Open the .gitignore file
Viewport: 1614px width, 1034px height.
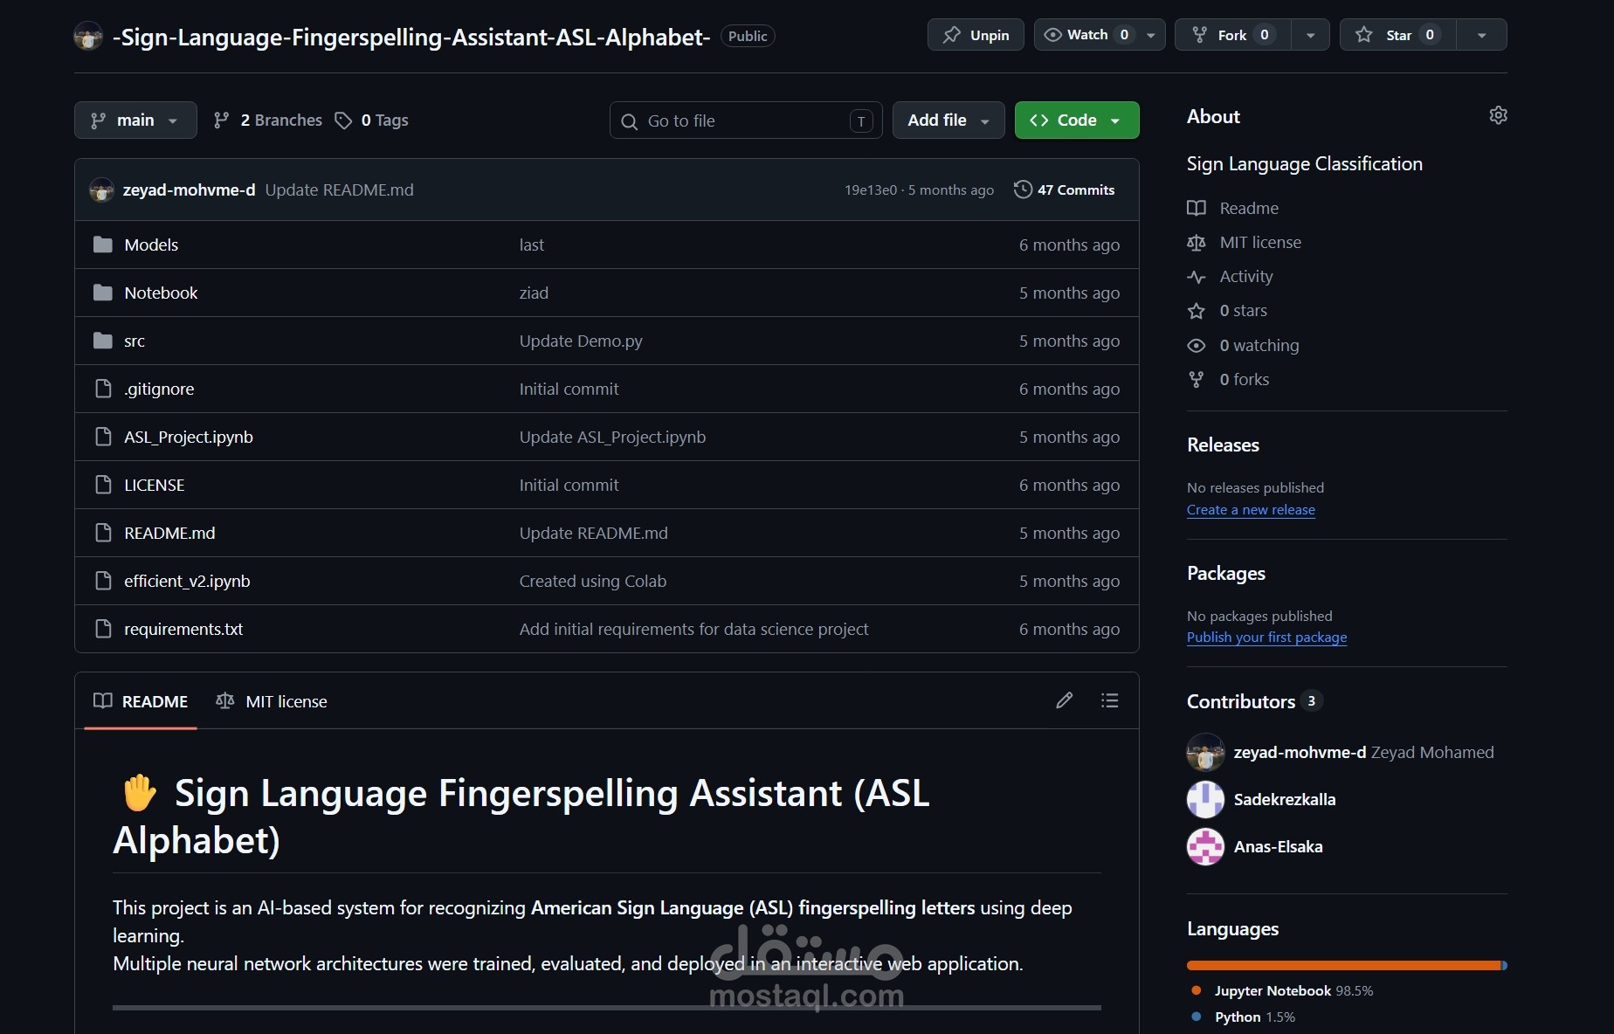(159, 389)
